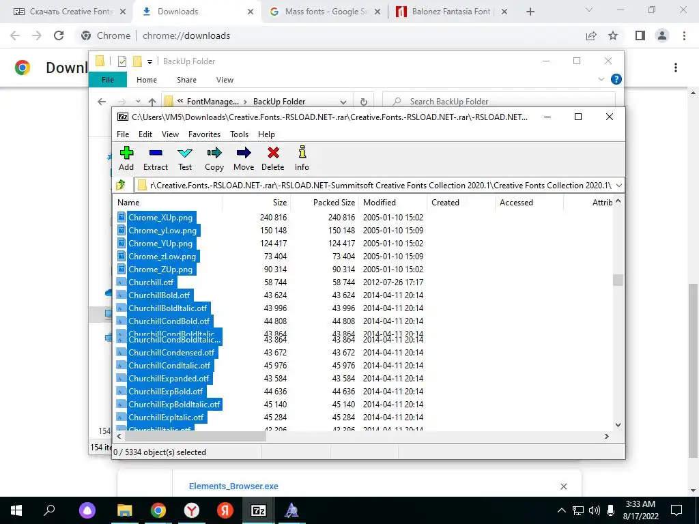Click Explorer back arrow

coord(102,102)
